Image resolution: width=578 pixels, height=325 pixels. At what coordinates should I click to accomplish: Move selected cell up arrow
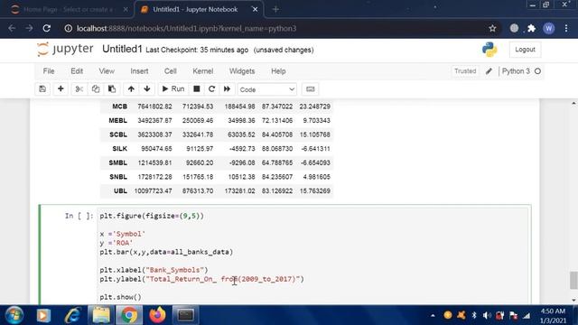click(131, 89)
